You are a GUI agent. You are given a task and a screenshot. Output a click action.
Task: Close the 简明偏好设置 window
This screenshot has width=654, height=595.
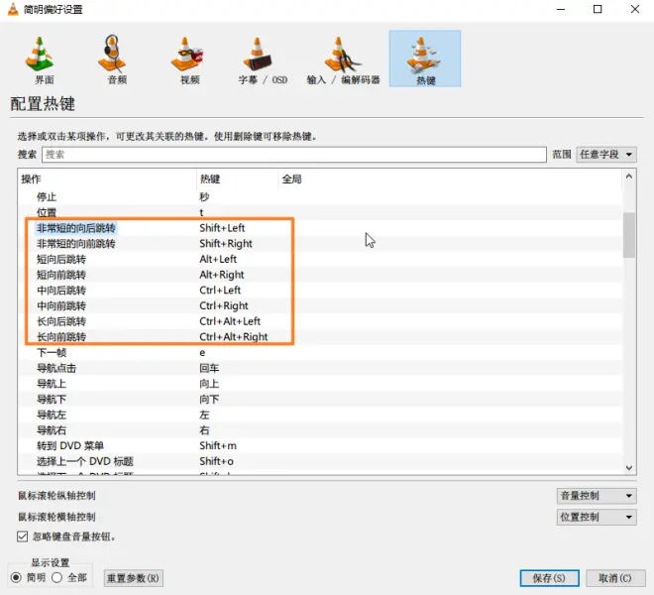[x=635, y=9]
